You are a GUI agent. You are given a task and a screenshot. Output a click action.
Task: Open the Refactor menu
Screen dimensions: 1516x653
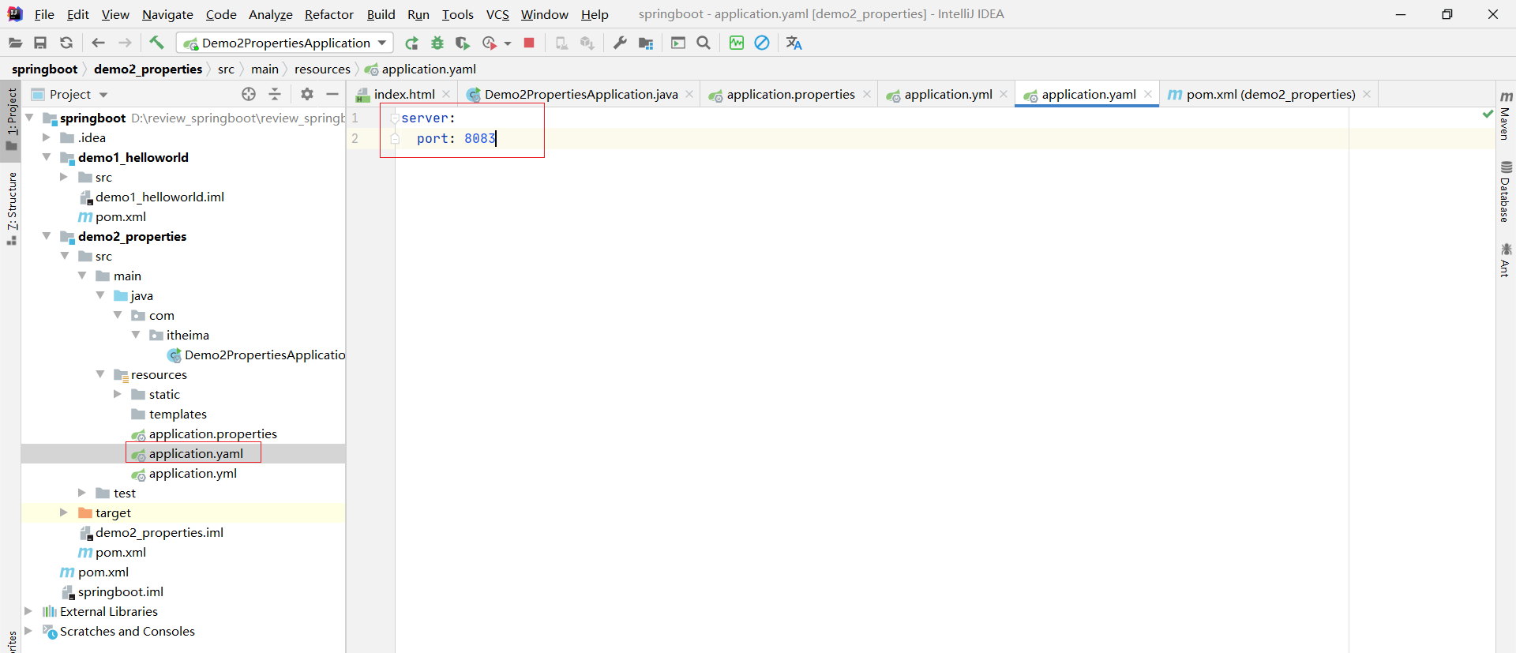point(328,14)
